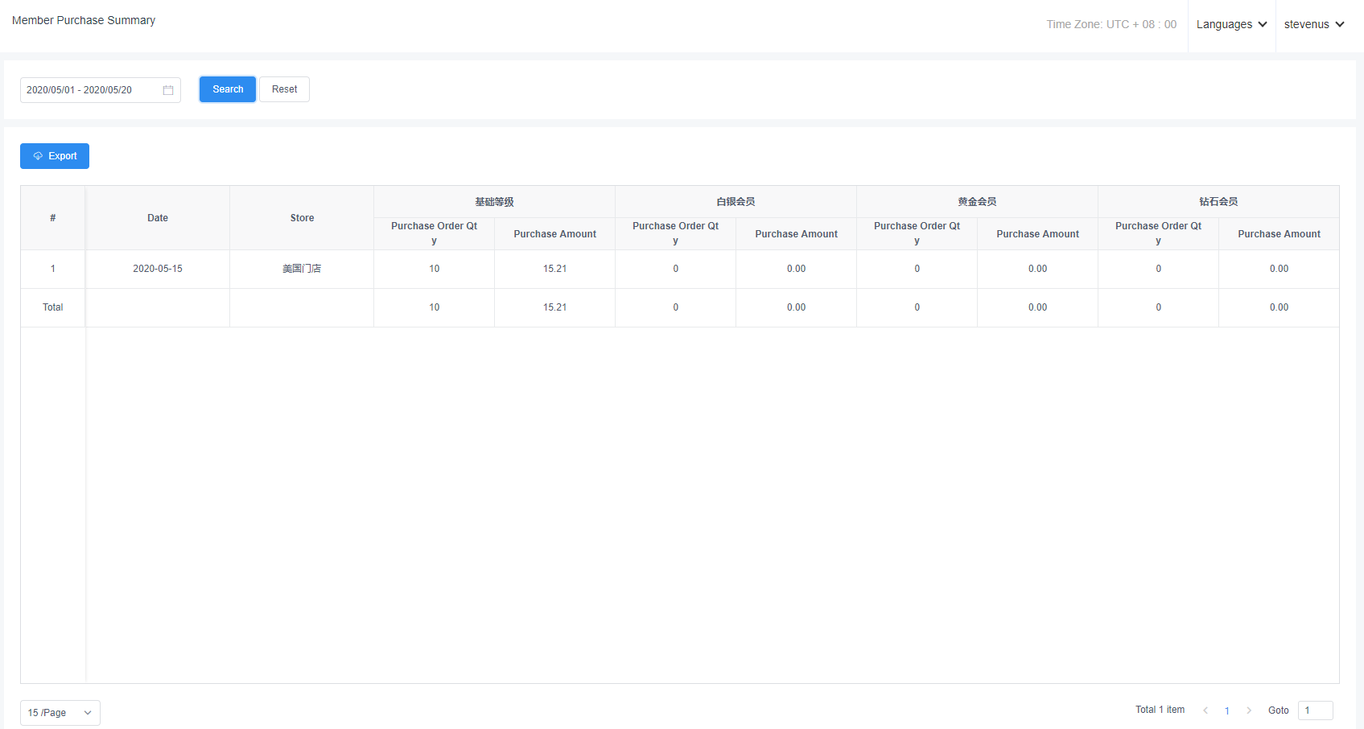Open the Languages dropdown
The width and height of the screenshot is (1364, 729).
click(x=1231, y=25)
